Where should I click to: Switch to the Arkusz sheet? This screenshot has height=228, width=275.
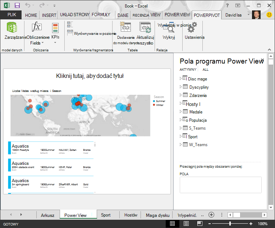pos(47,215)
